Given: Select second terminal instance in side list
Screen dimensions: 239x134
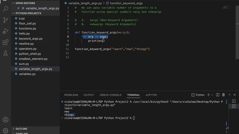Looking at the screenshot, I should [234, 106].
